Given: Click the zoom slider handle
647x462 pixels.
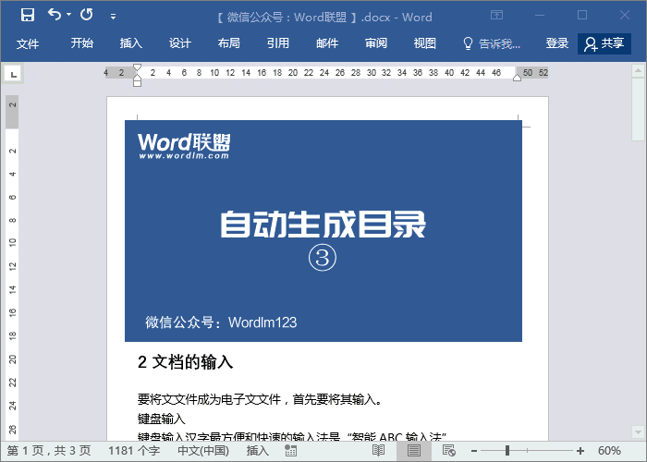Looking at the screenshot, I should (x=507, y=451).
